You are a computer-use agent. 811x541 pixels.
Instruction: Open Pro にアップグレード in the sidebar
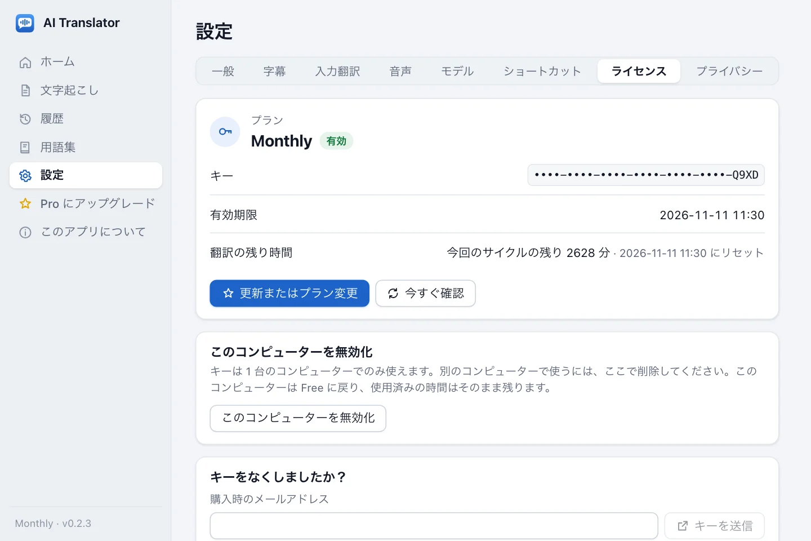86,203
